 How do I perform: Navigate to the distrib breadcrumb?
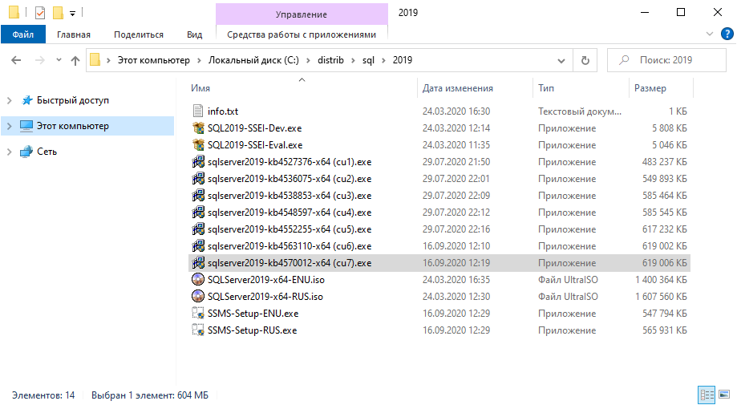point(330,60)
